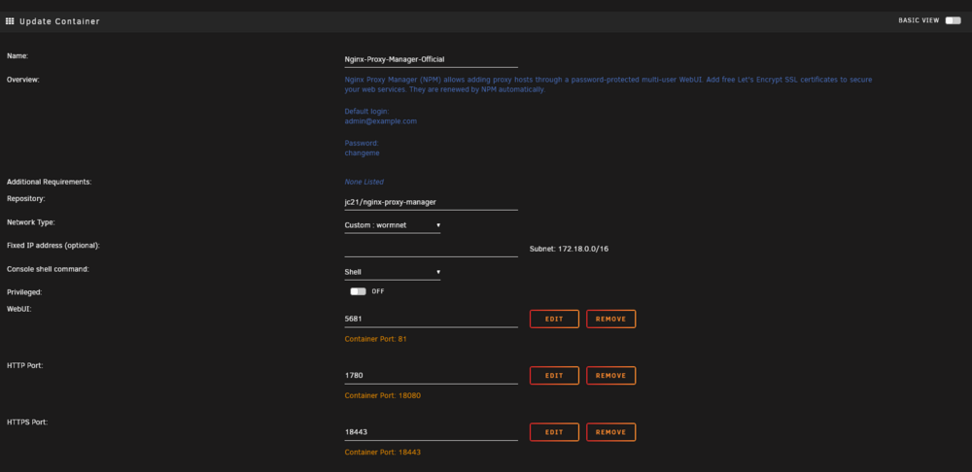Remove the WebUI port setting
The width and height of the screenshot is (972, 472).
pos(610,319)
